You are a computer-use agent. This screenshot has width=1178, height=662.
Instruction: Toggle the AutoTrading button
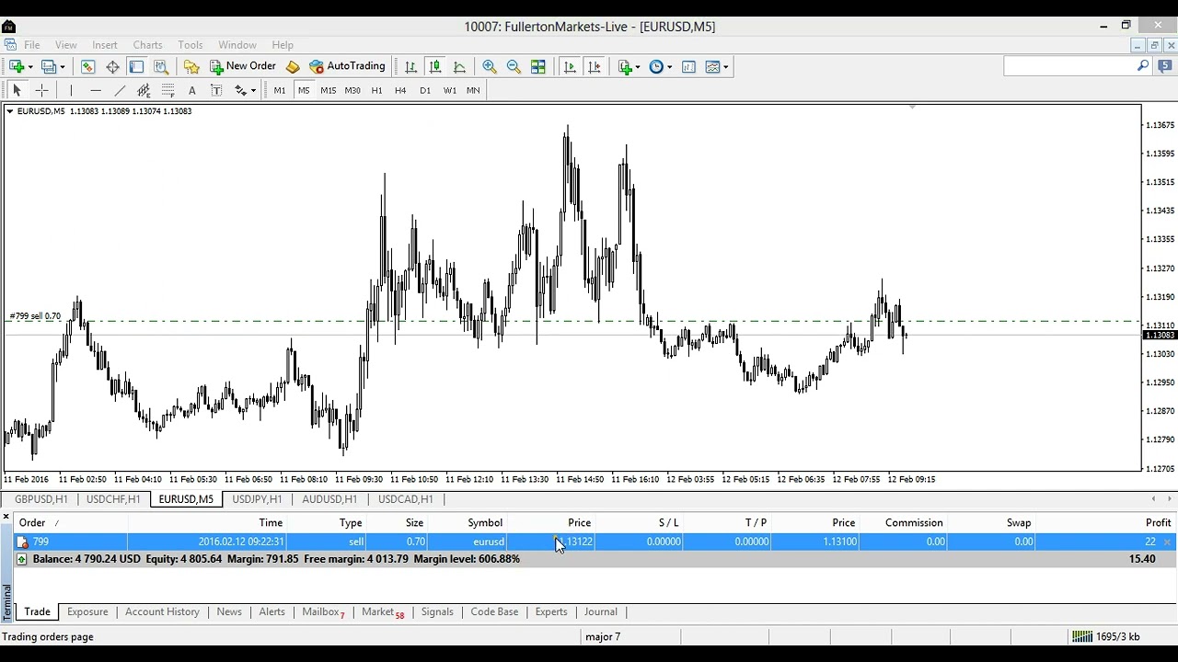pos(347,66)
